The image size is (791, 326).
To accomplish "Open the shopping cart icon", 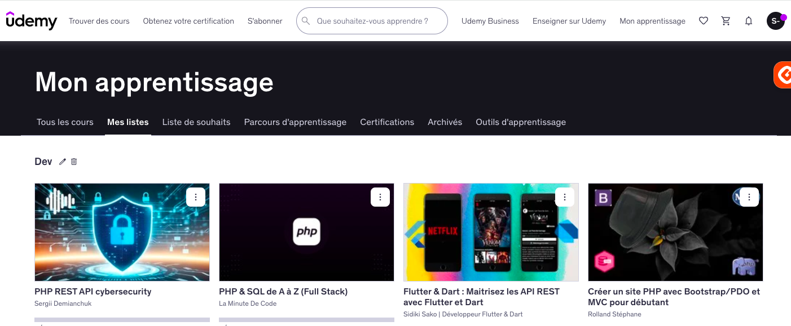I will click(x=726, y=21).
